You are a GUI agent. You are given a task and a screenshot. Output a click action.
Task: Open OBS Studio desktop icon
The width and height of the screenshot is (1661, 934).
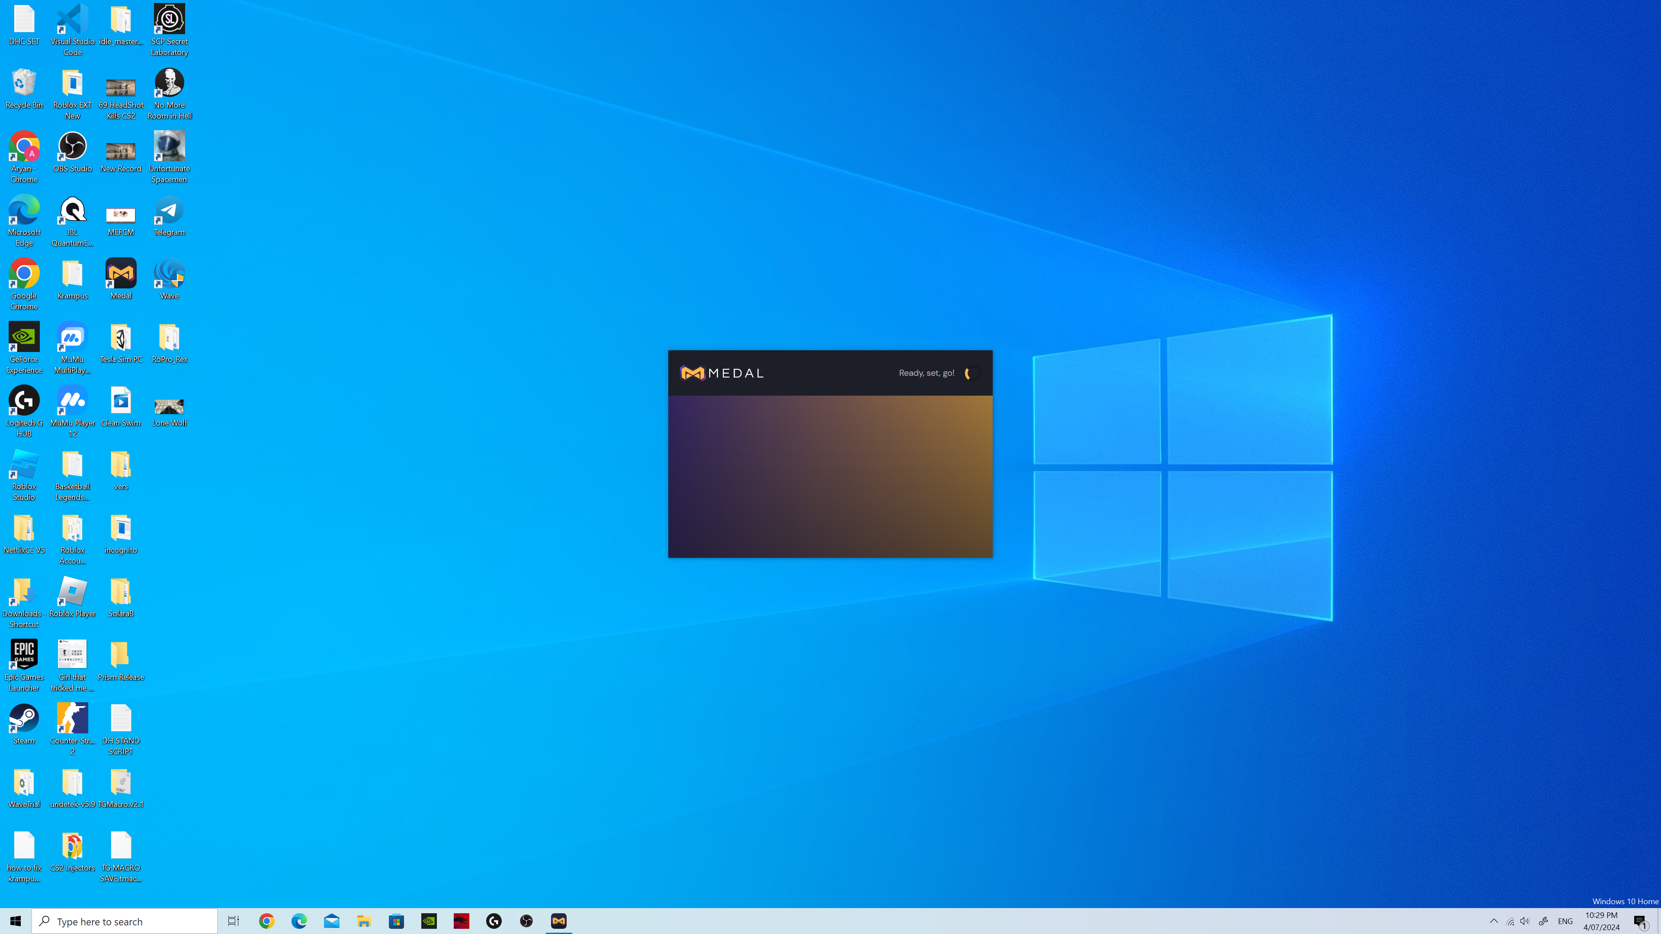coord(72,146)
